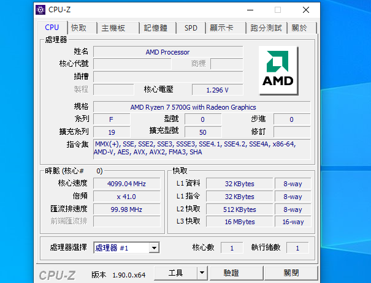Viewport: 371px width, 283px height.
Task: Go to the SPD tab
Action: 191,28
